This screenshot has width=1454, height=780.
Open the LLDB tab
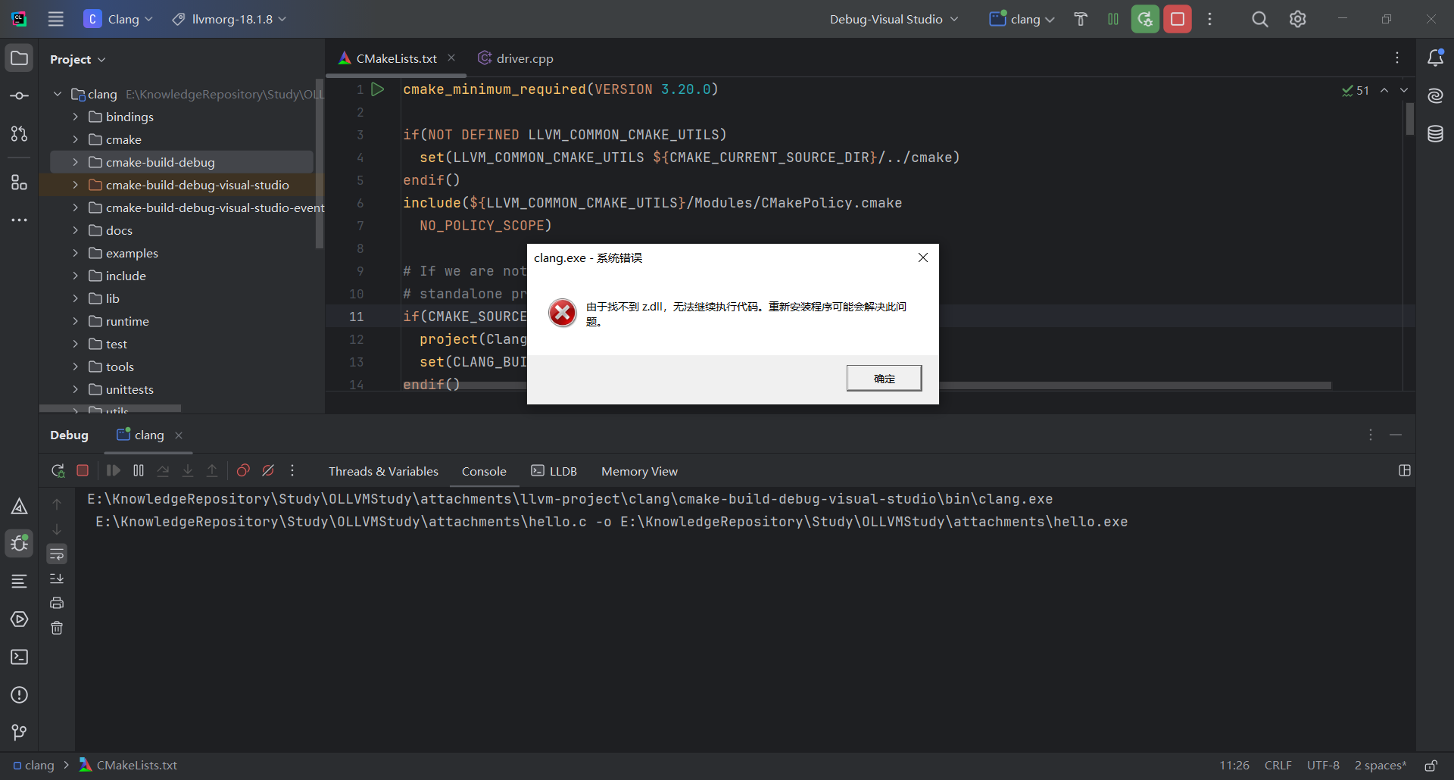(554, 471)
